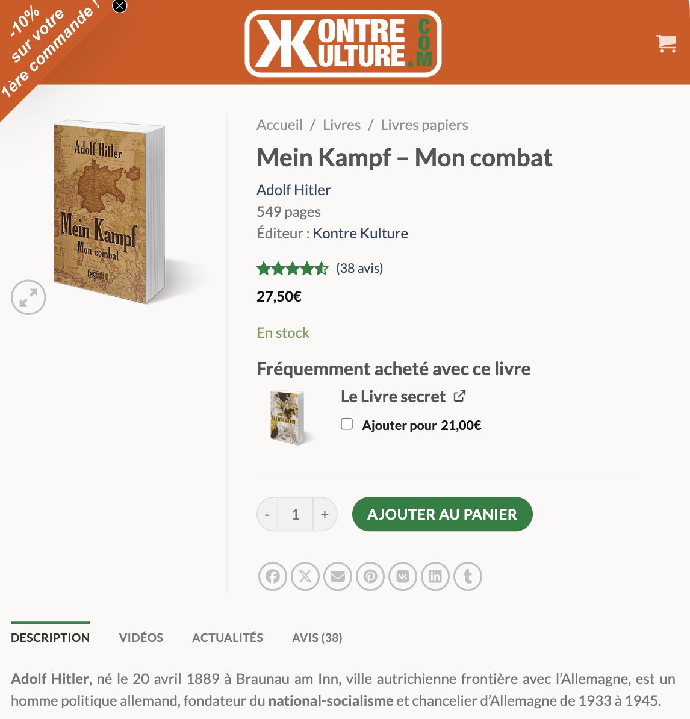Share by email icon

point(338,576)
